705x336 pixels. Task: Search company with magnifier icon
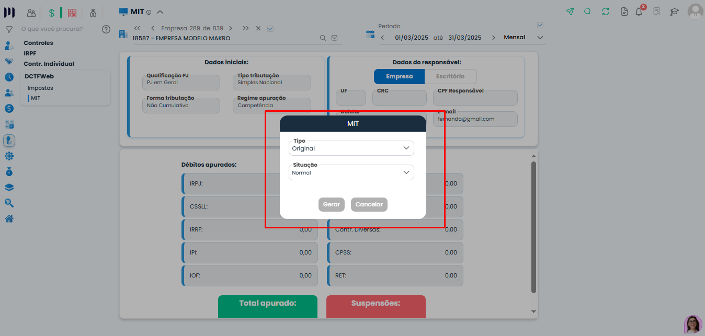click(323, 38)
